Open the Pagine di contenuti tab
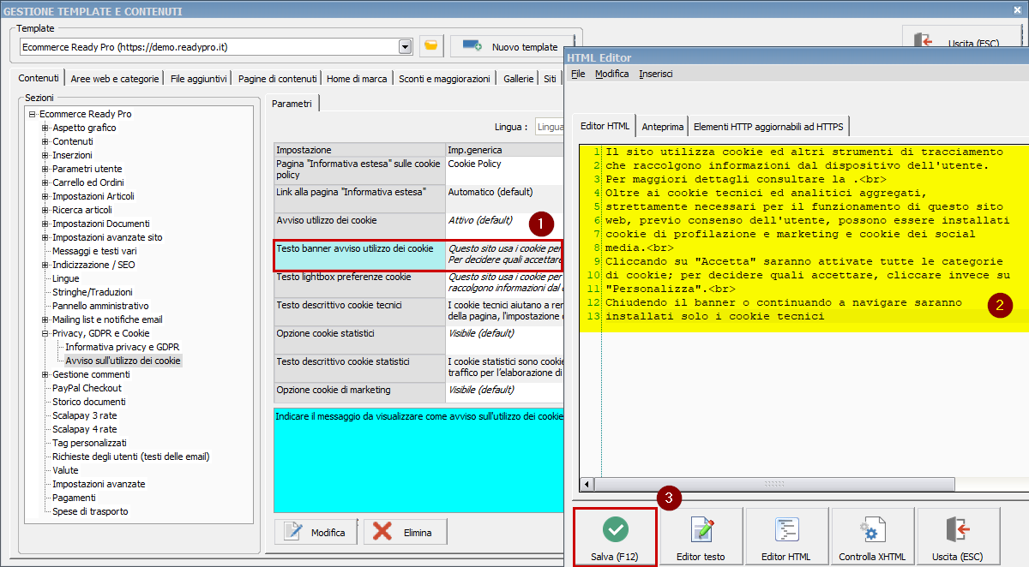1029x567 pixels. click(278, 78)
